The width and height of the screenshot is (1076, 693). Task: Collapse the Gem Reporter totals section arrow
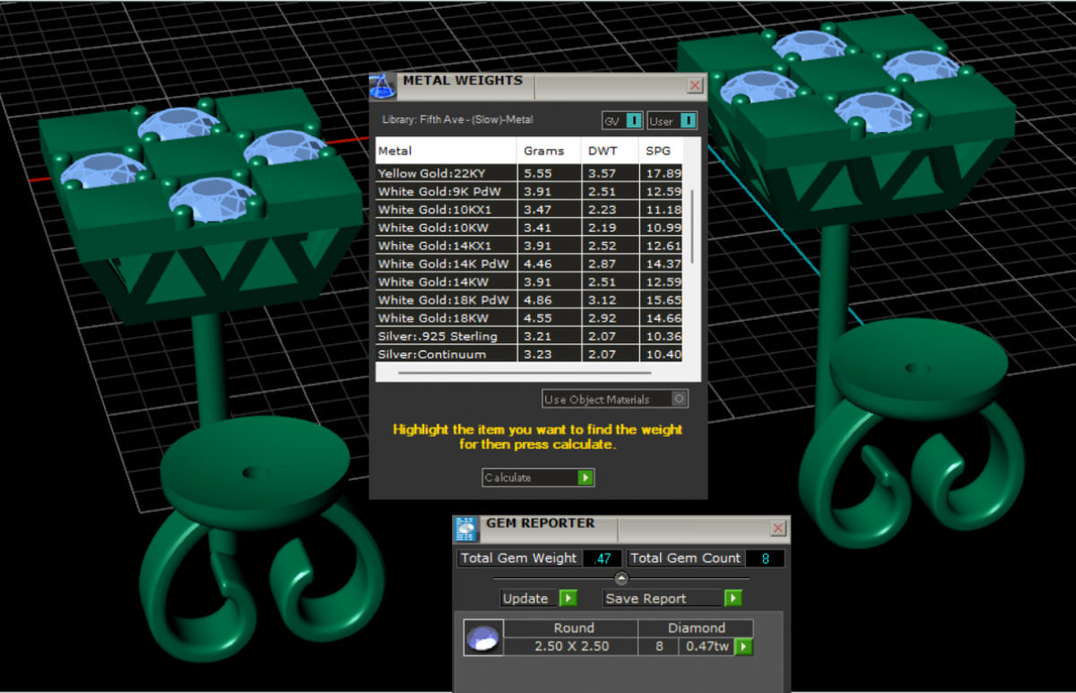click(621, 578)
